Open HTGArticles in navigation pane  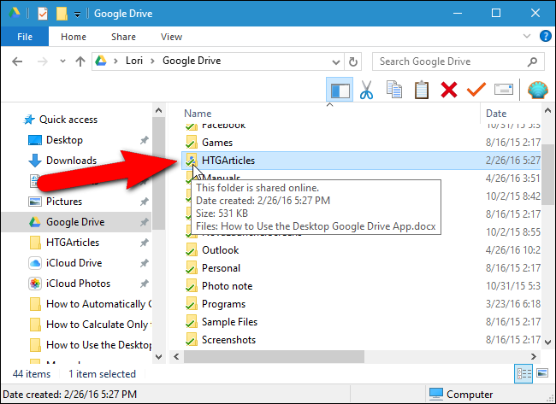(73, 243)
